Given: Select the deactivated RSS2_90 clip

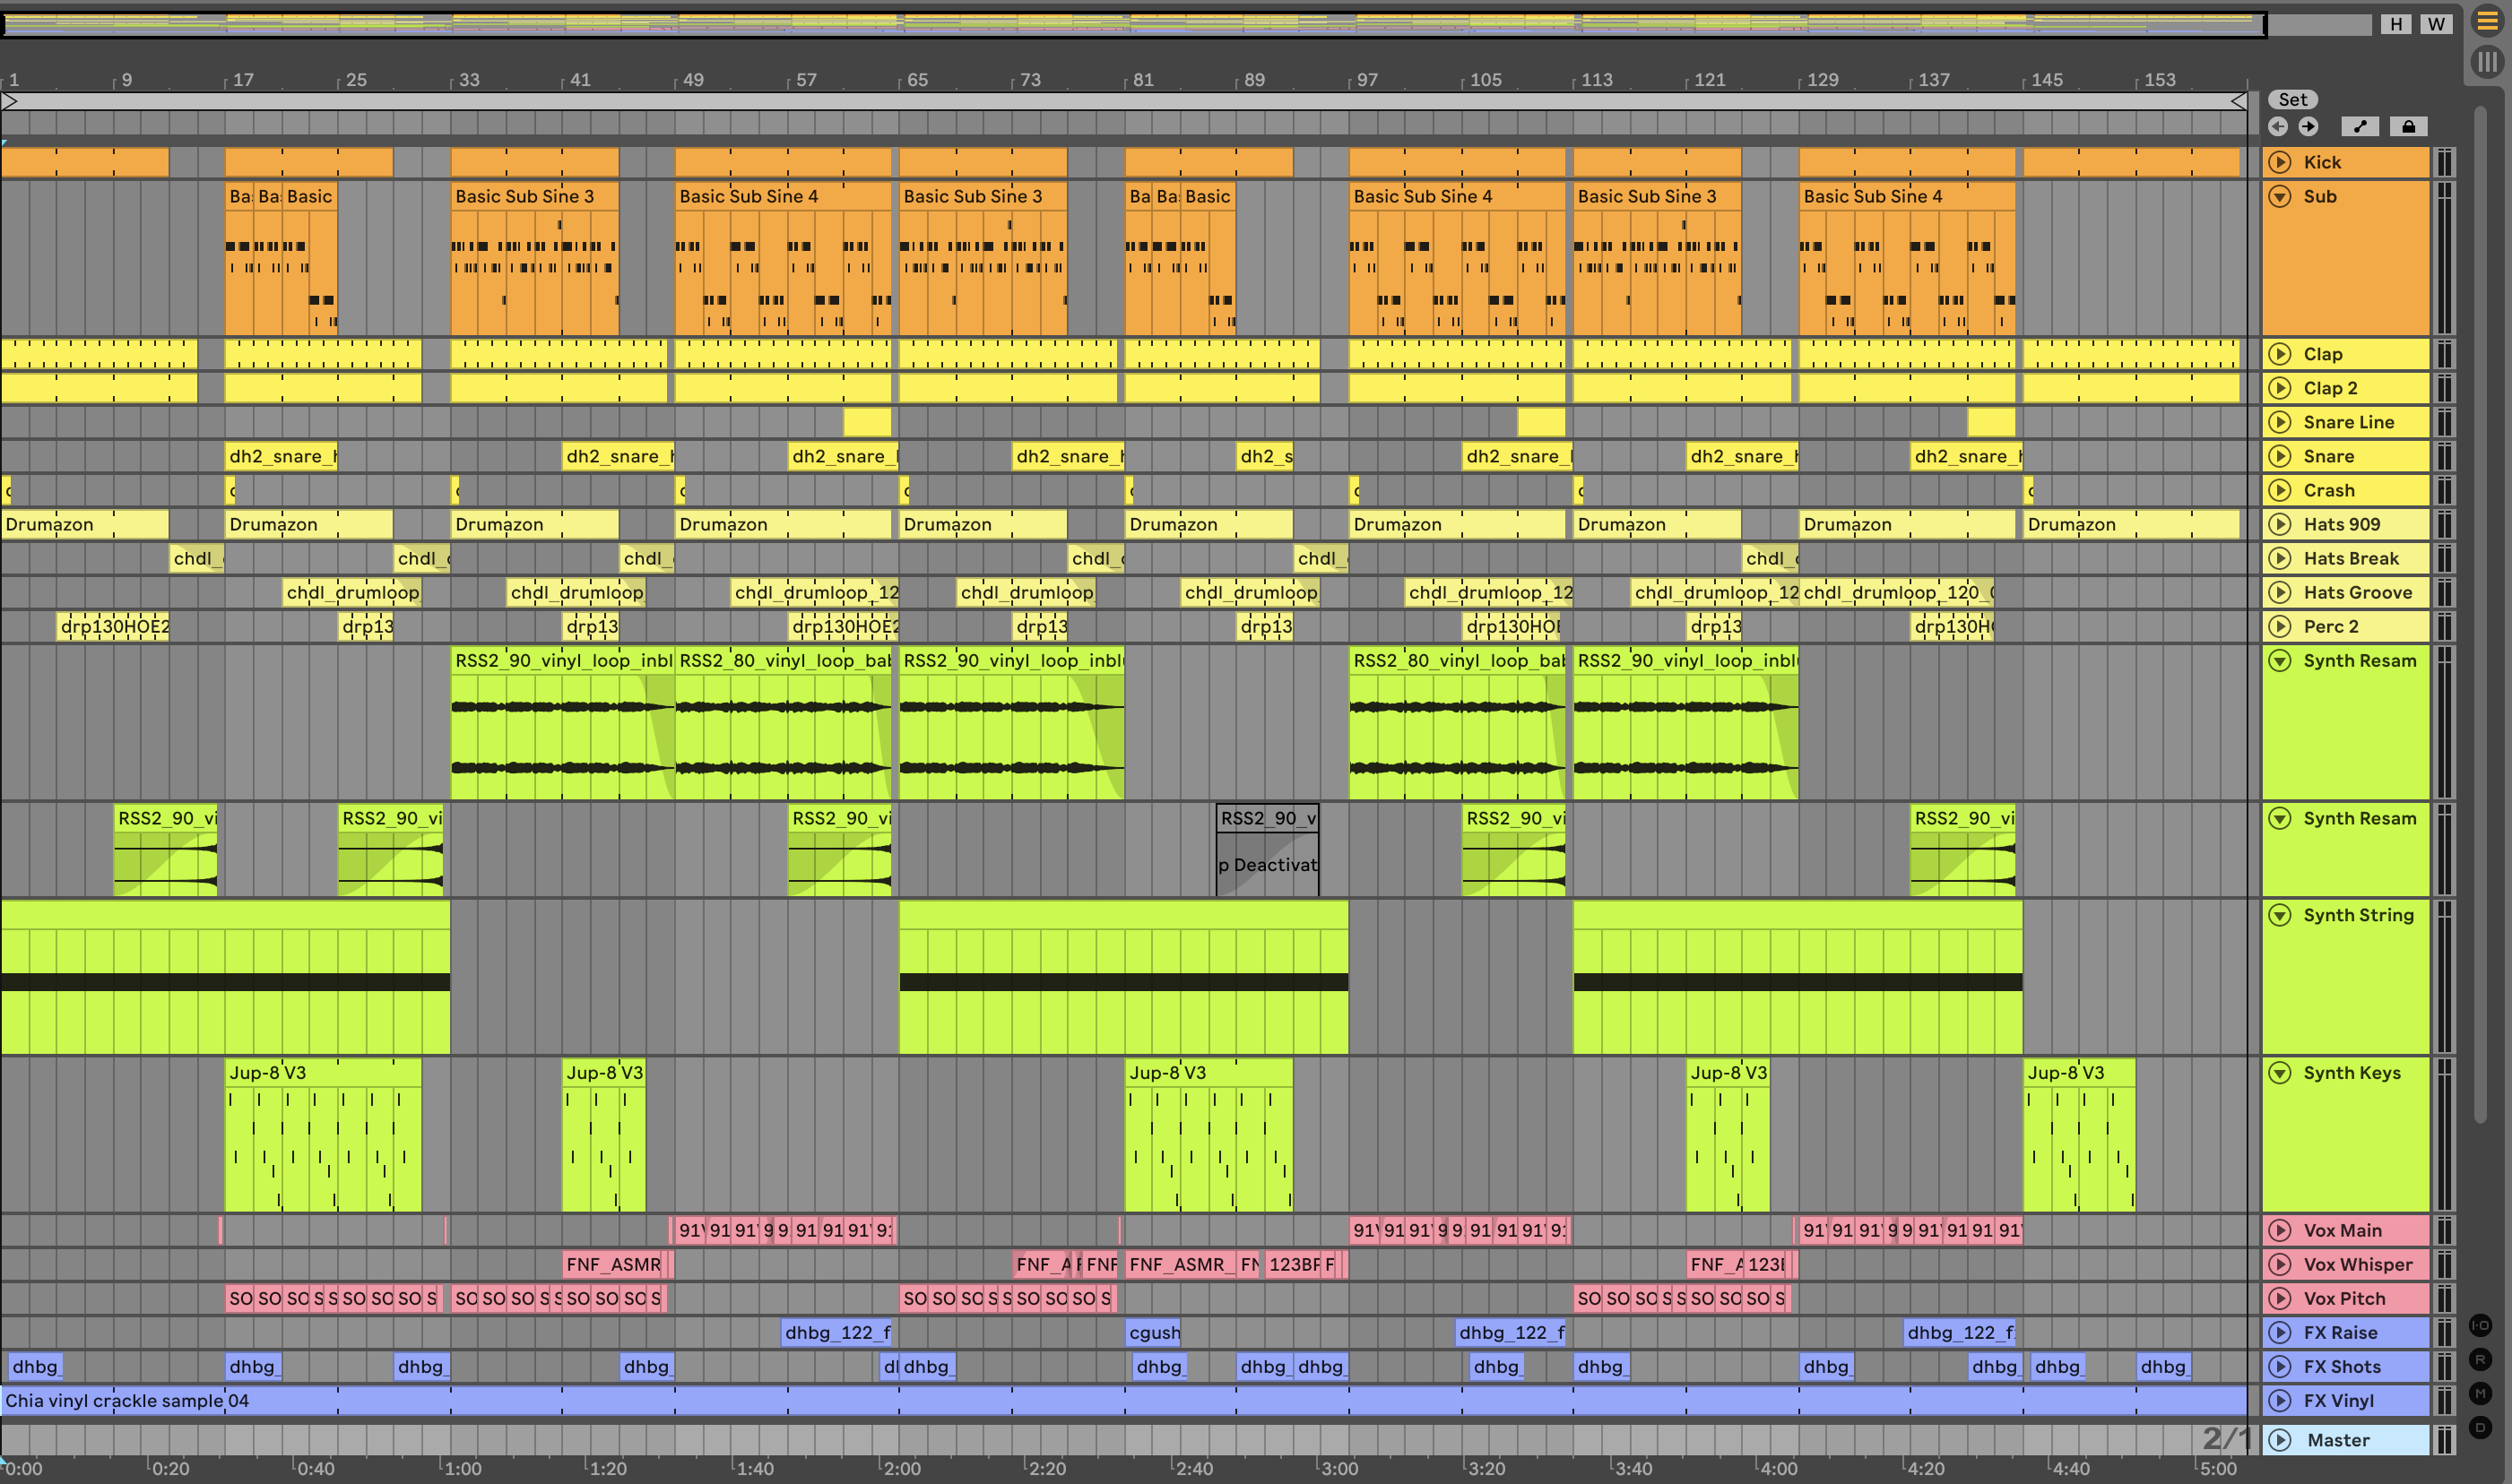Looking at the screenshot, I should coord(1267,818).
